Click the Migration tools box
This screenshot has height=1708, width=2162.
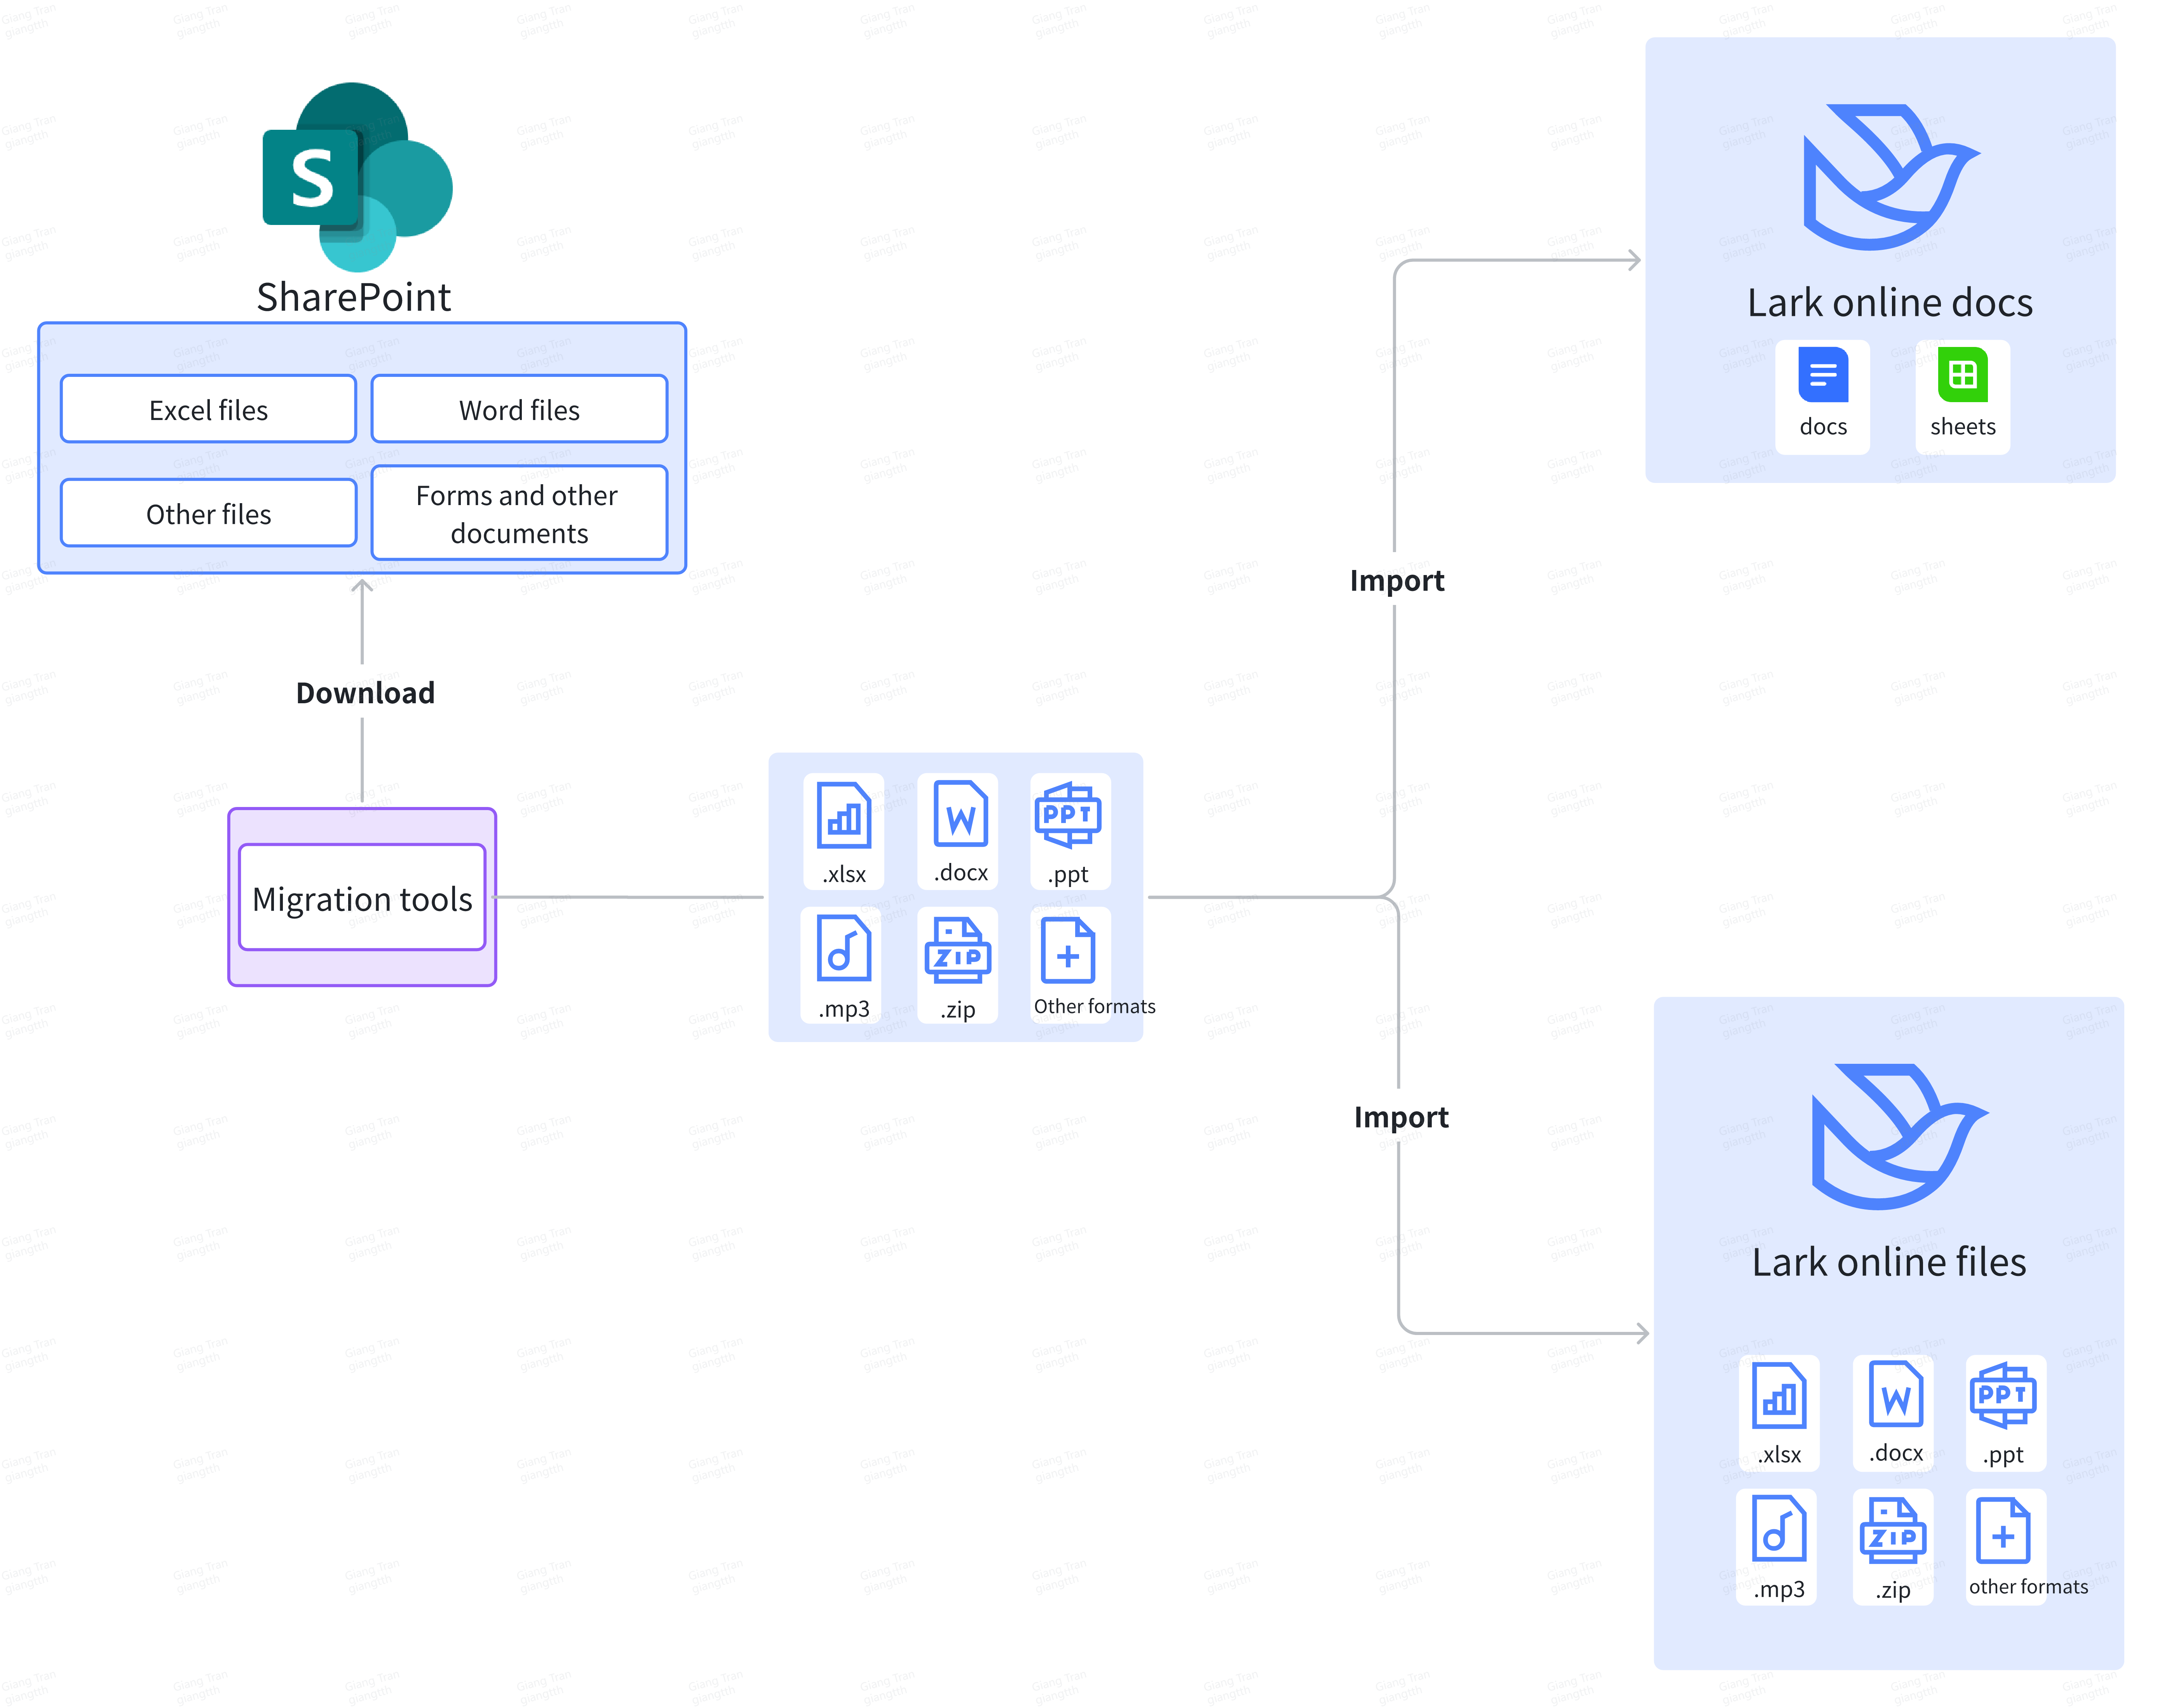[362, 898]
